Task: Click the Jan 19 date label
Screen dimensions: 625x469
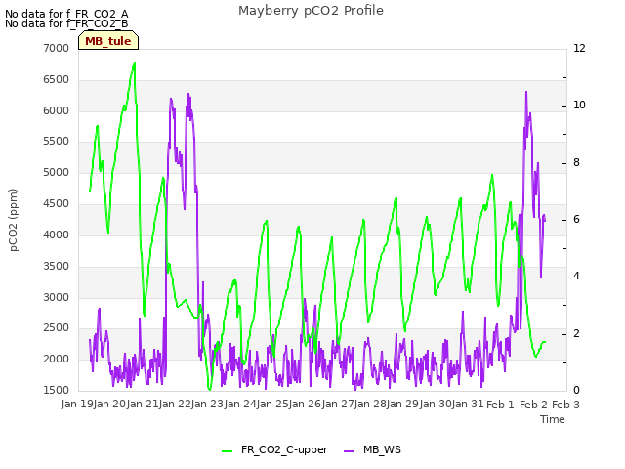Action: tap(78, 405)
